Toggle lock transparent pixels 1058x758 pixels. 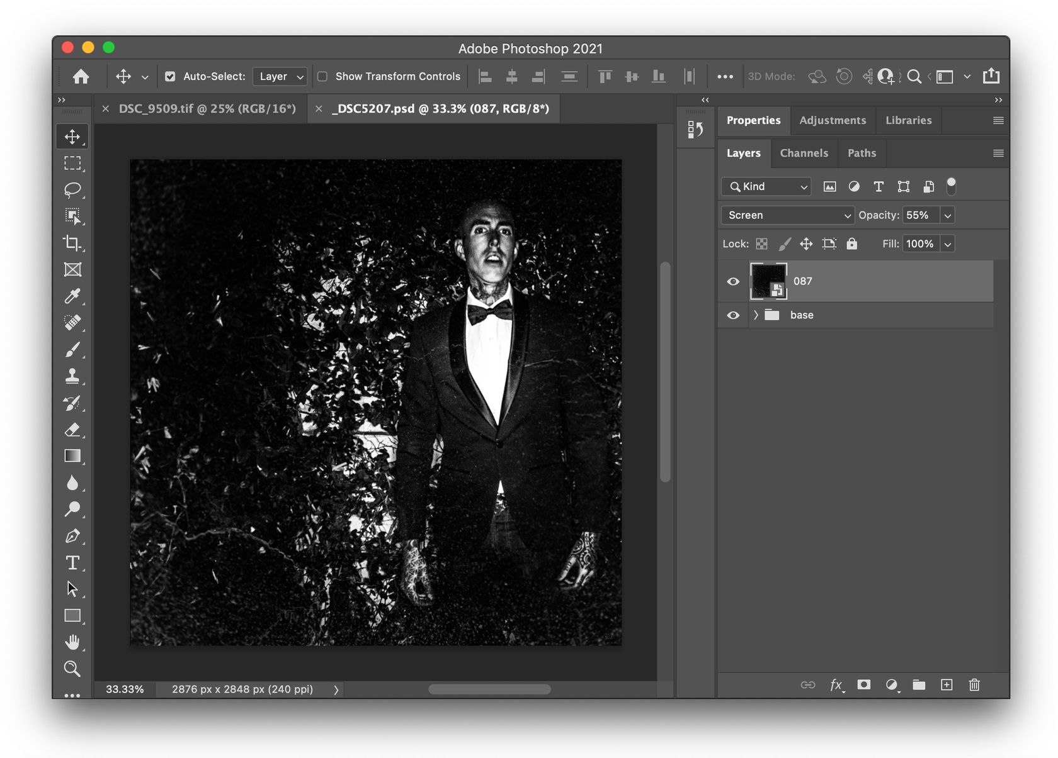click(762, 244)
